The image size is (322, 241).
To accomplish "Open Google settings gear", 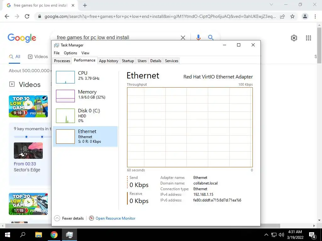I will [x=294, y=38].
